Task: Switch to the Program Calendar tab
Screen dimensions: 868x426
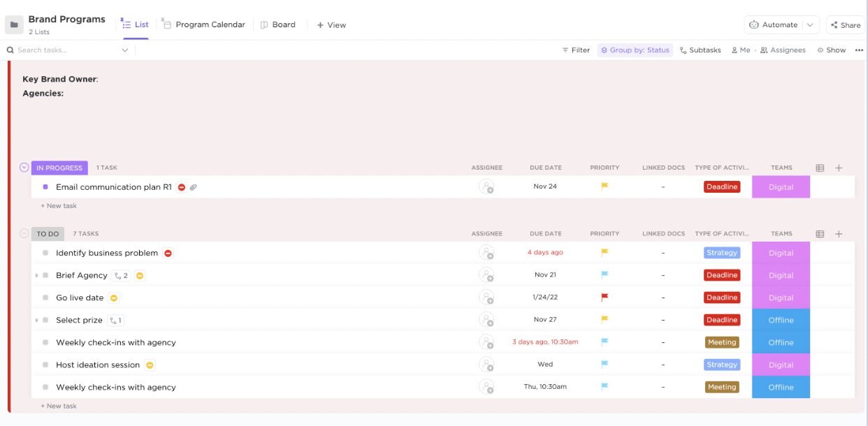Action: point(203,24)
